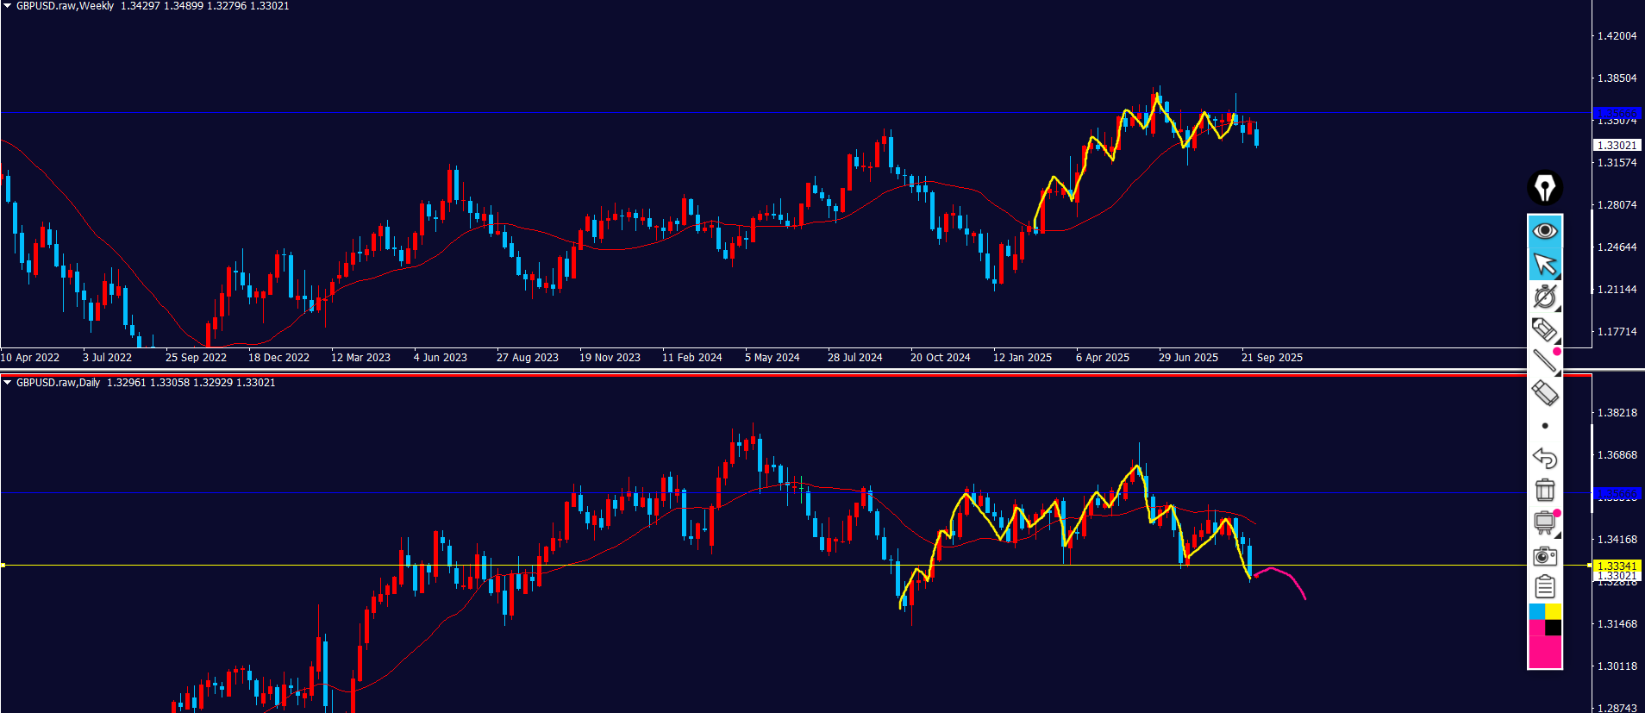The image size is (1645, 713).
Task: Undo the last drawing stroke
Action: 1544,458
